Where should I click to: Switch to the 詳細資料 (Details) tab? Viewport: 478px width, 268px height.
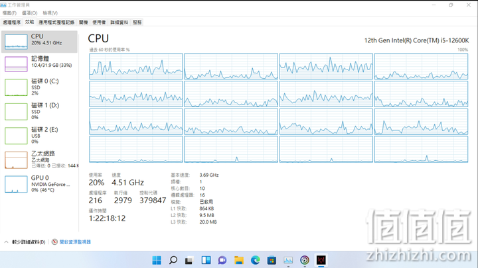[119, 22]
